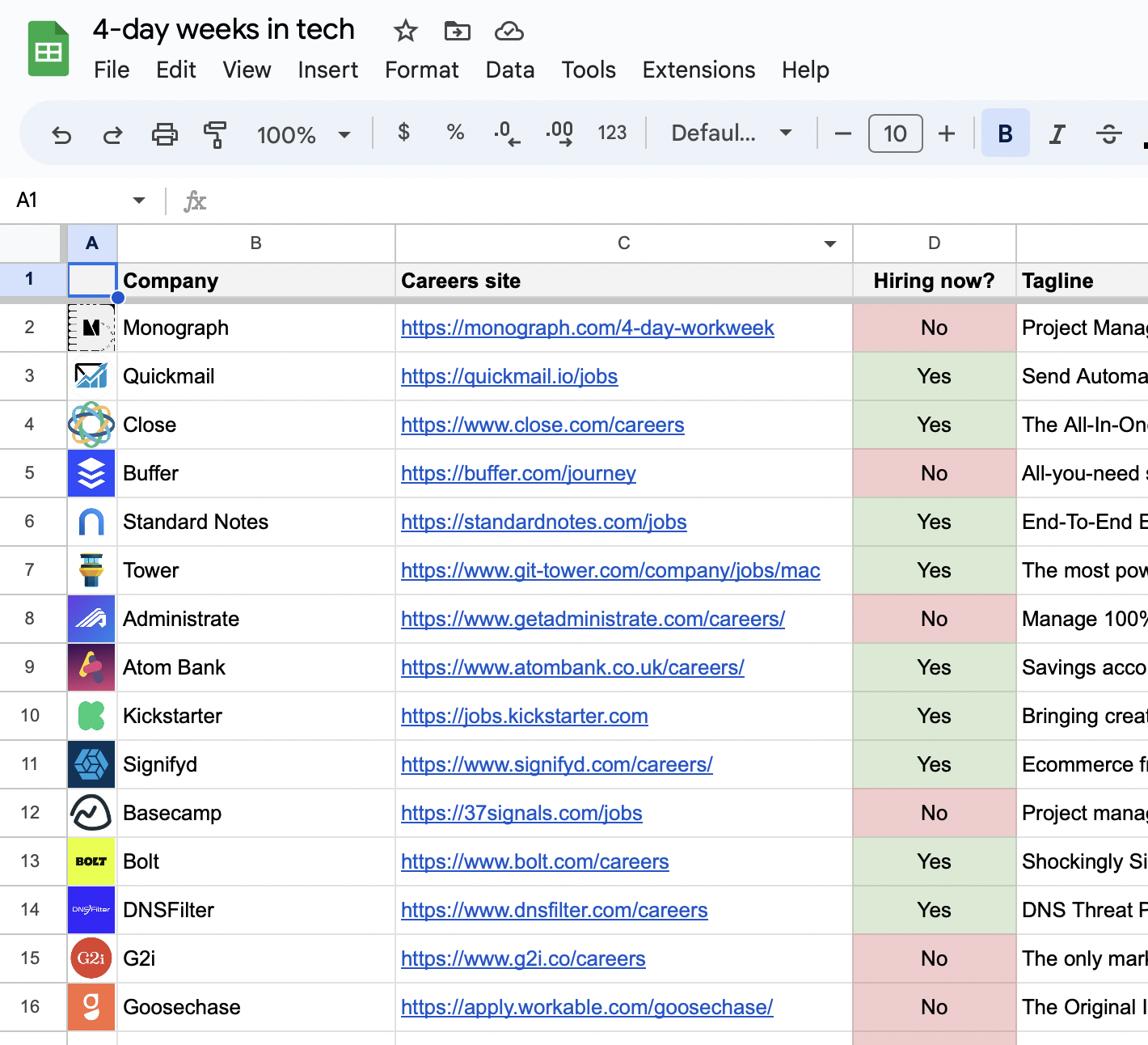Format selection as currency

click(403, 132)
